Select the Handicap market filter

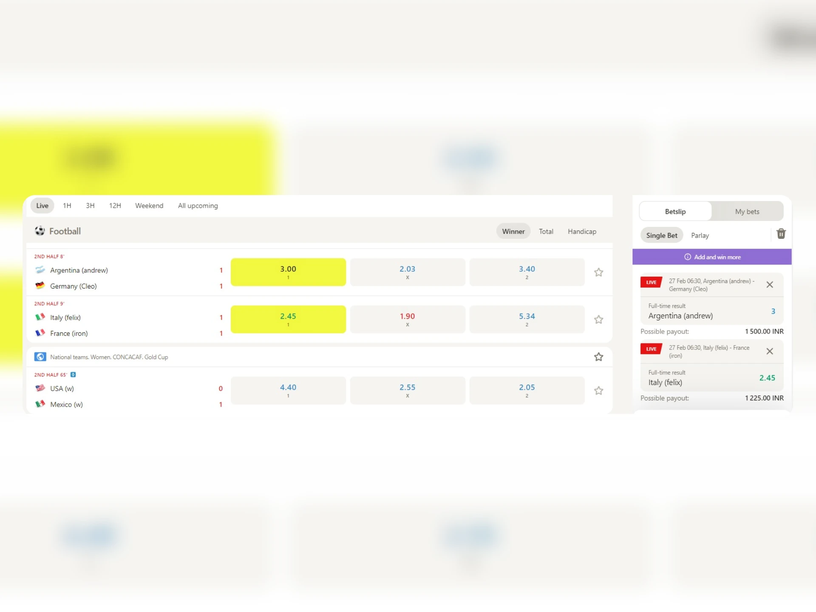coord(581,232)
